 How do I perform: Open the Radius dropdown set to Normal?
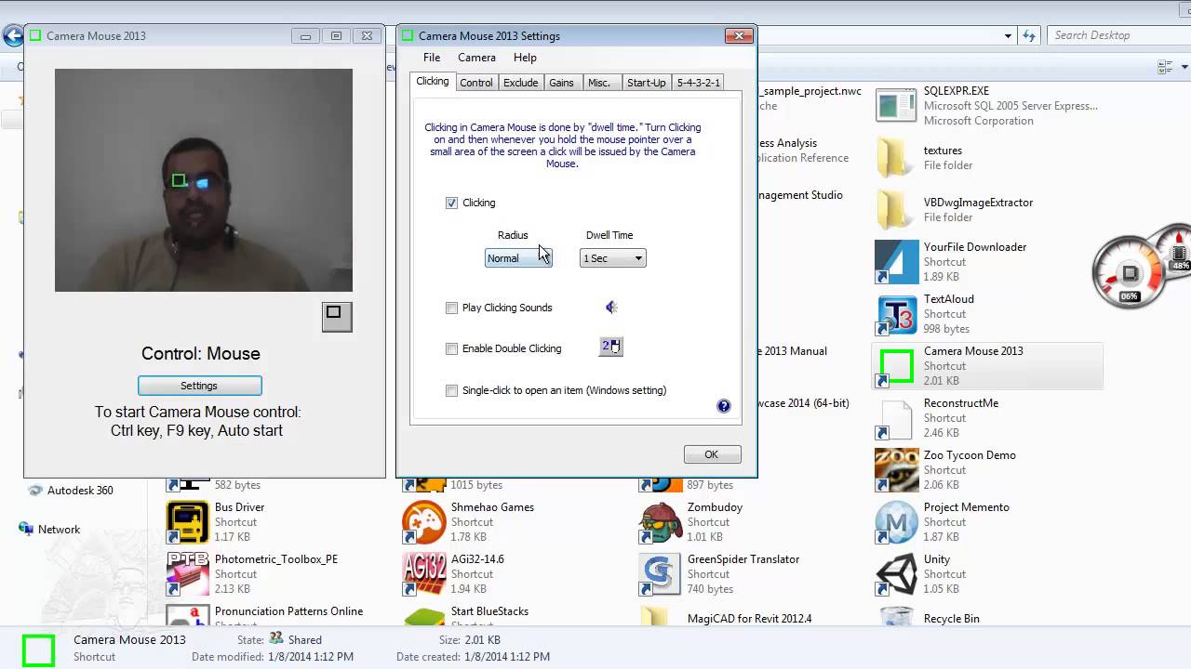[x=518, y=258]
